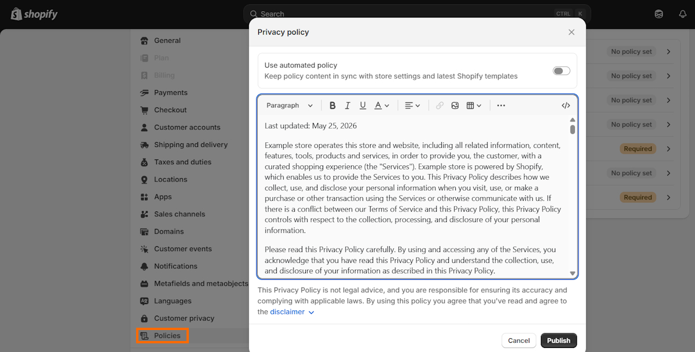Toggle underline formatting
695x352 pixels.
(363, 106)
